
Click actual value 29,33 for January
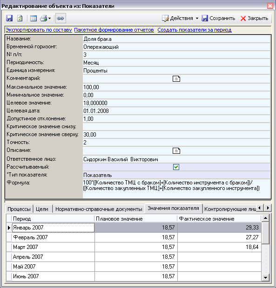click(219, 228)
